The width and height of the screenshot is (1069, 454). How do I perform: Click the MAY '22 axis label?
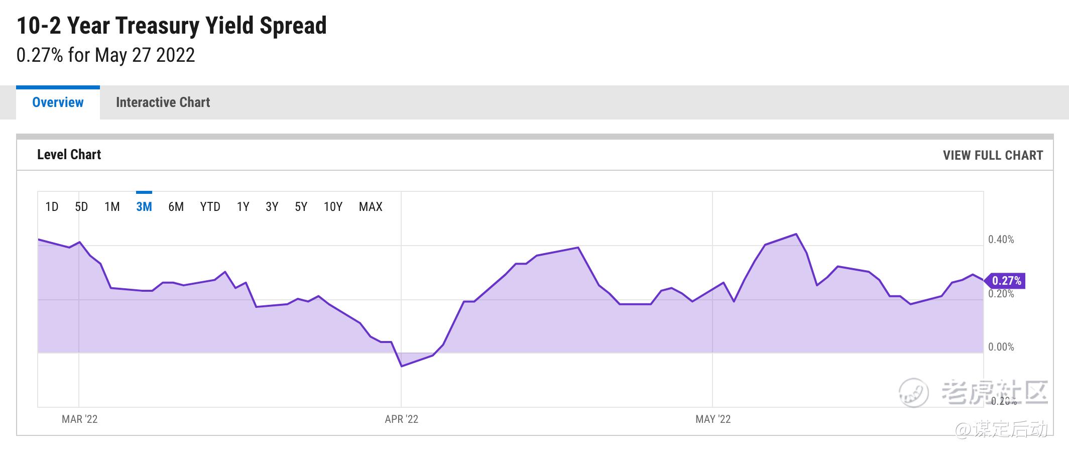click(712, 419)
